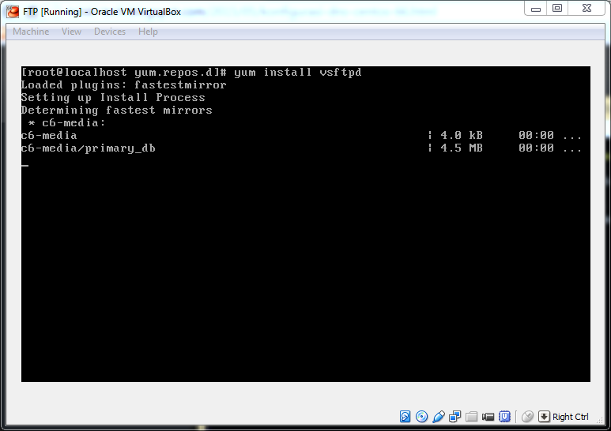Open the View menu
The height and width of the screenshot is (431, 611).
(x=71, y=32)
